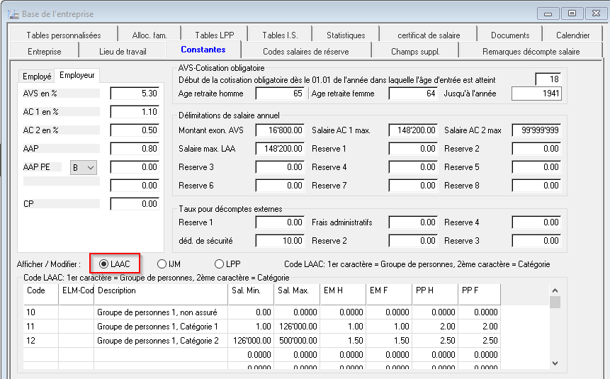
Task: Select the code 11 cell
Action: click(41, 327)
